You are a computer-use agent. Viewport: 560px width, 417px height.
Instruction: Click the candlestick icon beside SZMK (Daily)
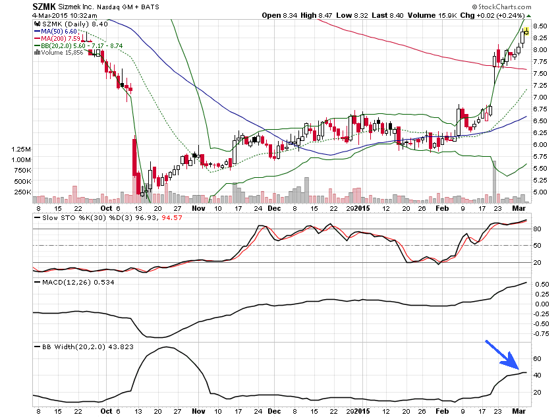[37, 24]
